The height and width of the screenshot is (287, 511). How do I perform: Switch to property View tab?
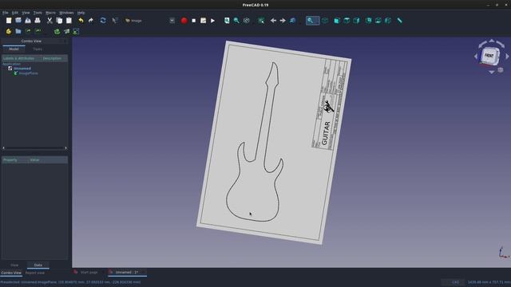click(x=14, y=265)
